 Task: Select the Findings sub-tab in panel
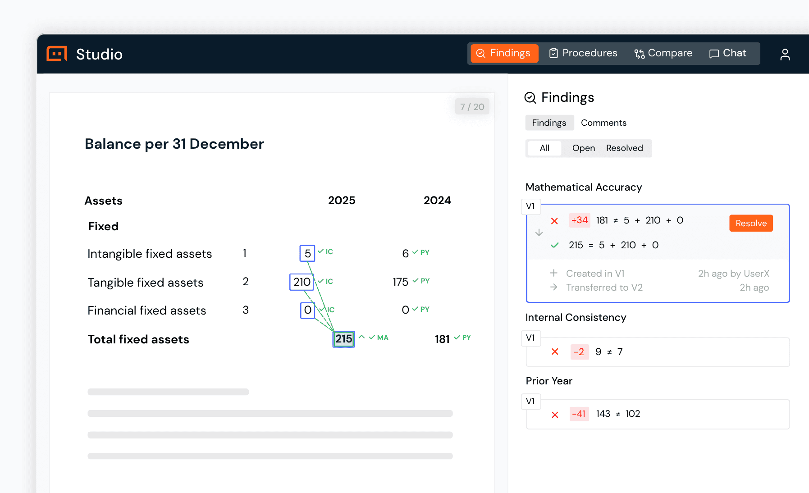(x=549, y=123)
